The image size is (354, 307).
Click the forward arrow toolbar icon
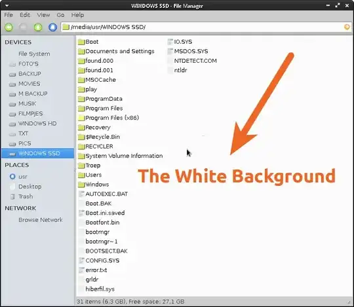[23, 27]
